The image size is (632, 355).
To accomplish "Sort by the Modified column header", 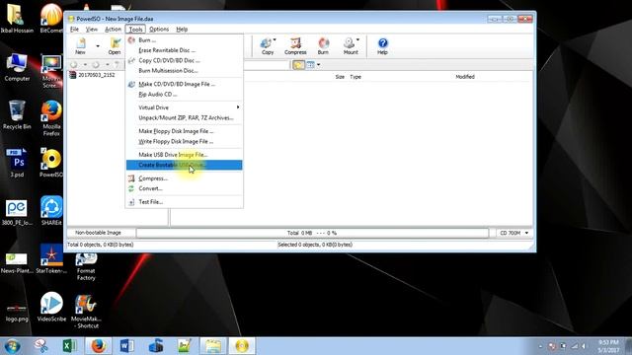I will [465, 77].
